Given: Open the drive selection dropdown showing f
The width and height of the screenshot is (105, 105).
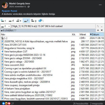Looking at the screenshot, I should point(6,26).
